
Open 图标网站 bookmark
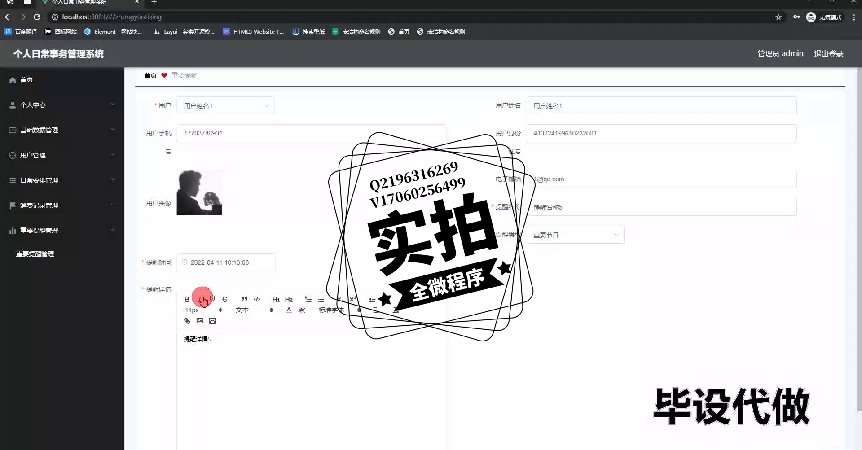[x=61, y=31]
